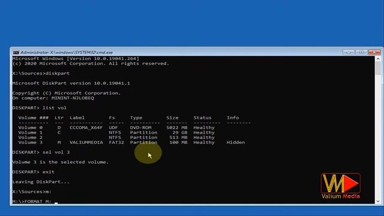Click 'Microsoft DiskPart version 10.0.19041.1' line
This screenshot has width=384, height=216.
(x=71, y=83)
